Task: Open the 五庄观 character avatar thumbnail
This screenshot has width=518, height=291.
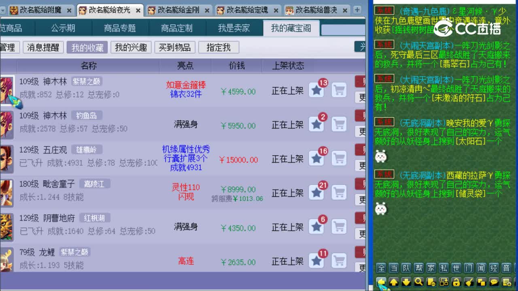Action: [7, 158]
